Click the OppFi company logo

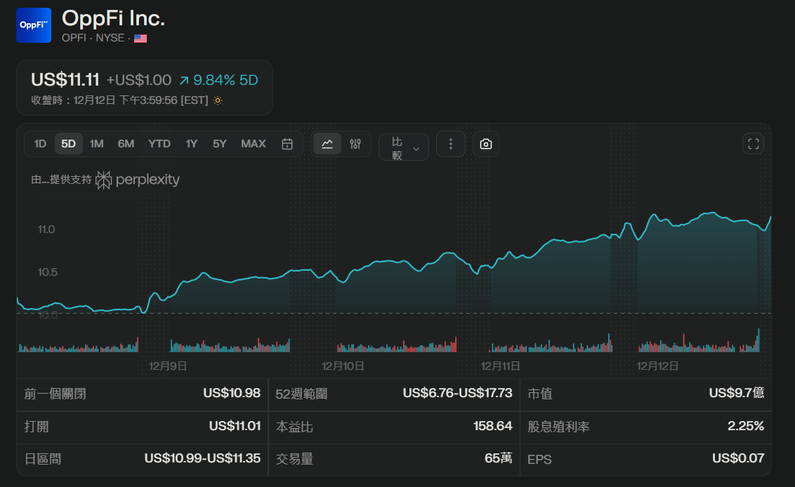click(x=34, y=25)
